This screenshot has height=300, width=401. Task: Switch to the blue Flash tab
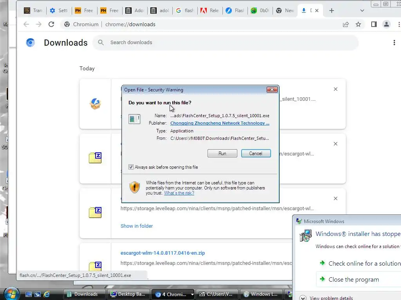pyautogui.click(x=235, y=11)
